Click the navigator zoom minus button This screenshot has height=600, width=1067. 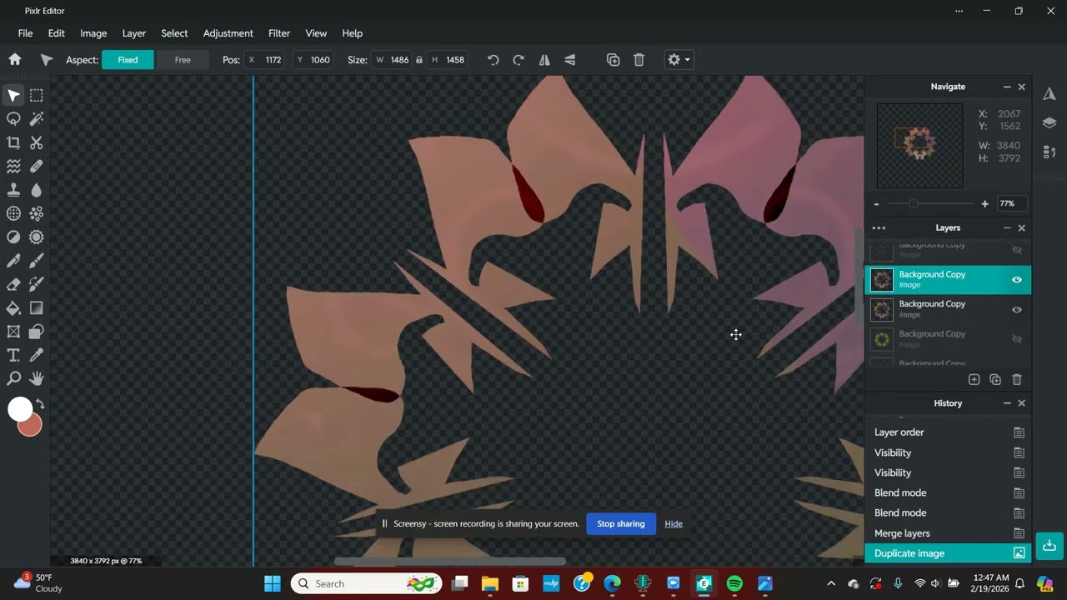click(x=876, y=203)
